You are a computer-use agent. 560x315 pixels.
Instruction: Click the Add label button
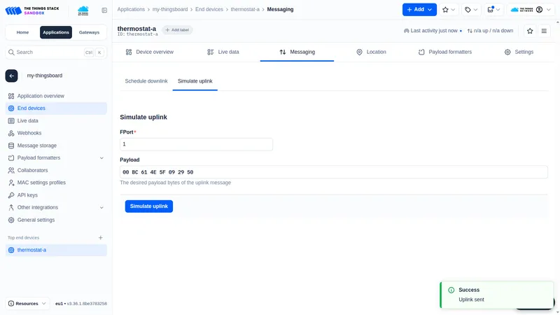(177, 30)
